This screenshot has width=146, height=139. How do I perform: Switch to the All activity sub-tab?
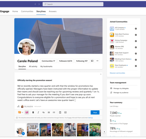pyautogui.click(x=33, y=66)
